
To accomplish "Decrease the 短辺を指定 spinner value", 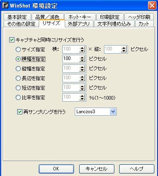I will (x=82, y=89).
